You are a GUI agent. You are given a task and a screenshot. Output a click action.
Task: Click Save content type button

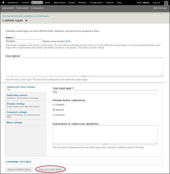19,169
